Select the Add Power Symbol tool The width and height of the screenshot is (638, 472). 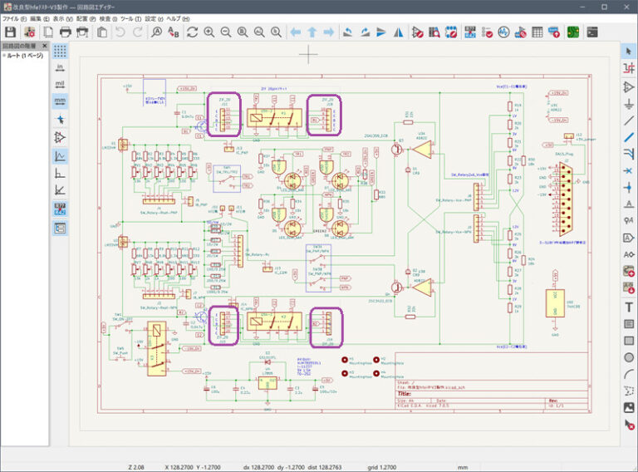(x=629, y=104)
